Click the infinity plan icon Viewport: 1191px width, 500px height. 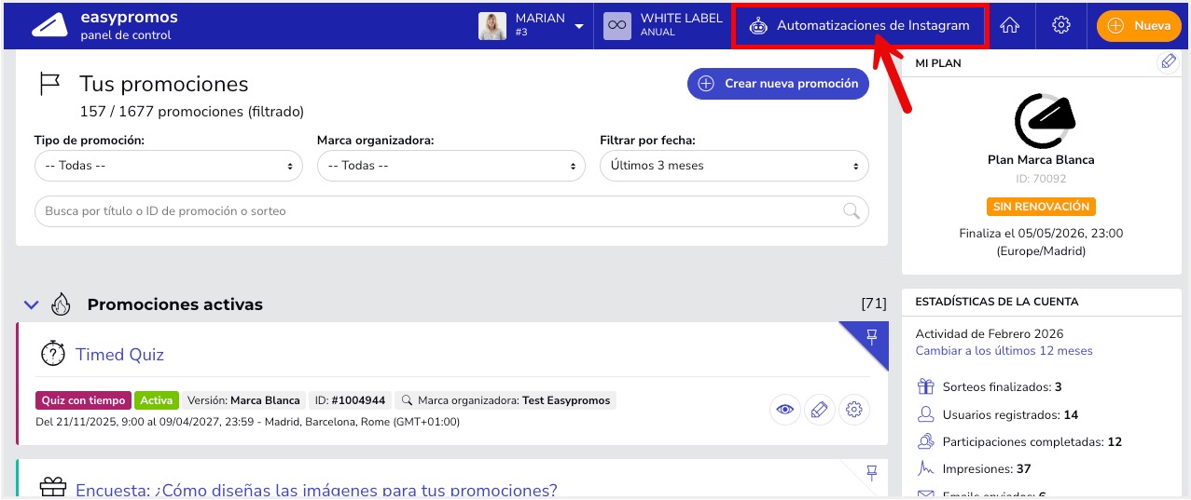[616, 26]
